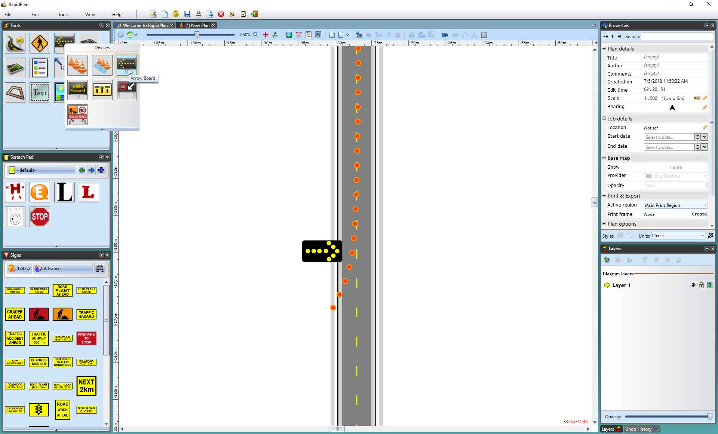
Task: Collapse the Plan options section
Action: click(x=604, y=224)
